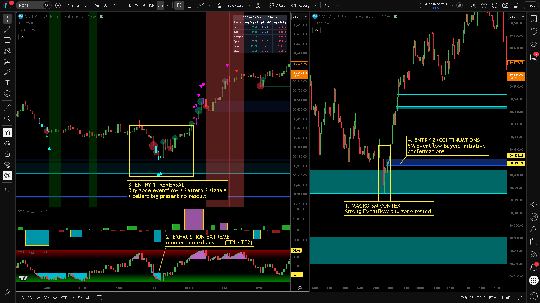The height and width of the screenshot is (303, 540).
Task: Toggle B-ADJ back adjustment
Action: (x=507, y=298)
